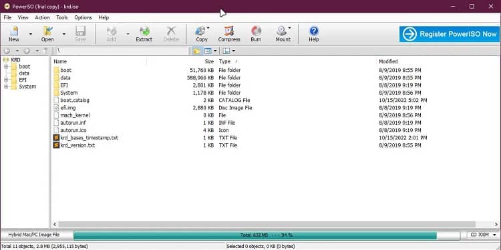Open the dropdown arrow beside Add
501x250 pixels.
[128, 34]
